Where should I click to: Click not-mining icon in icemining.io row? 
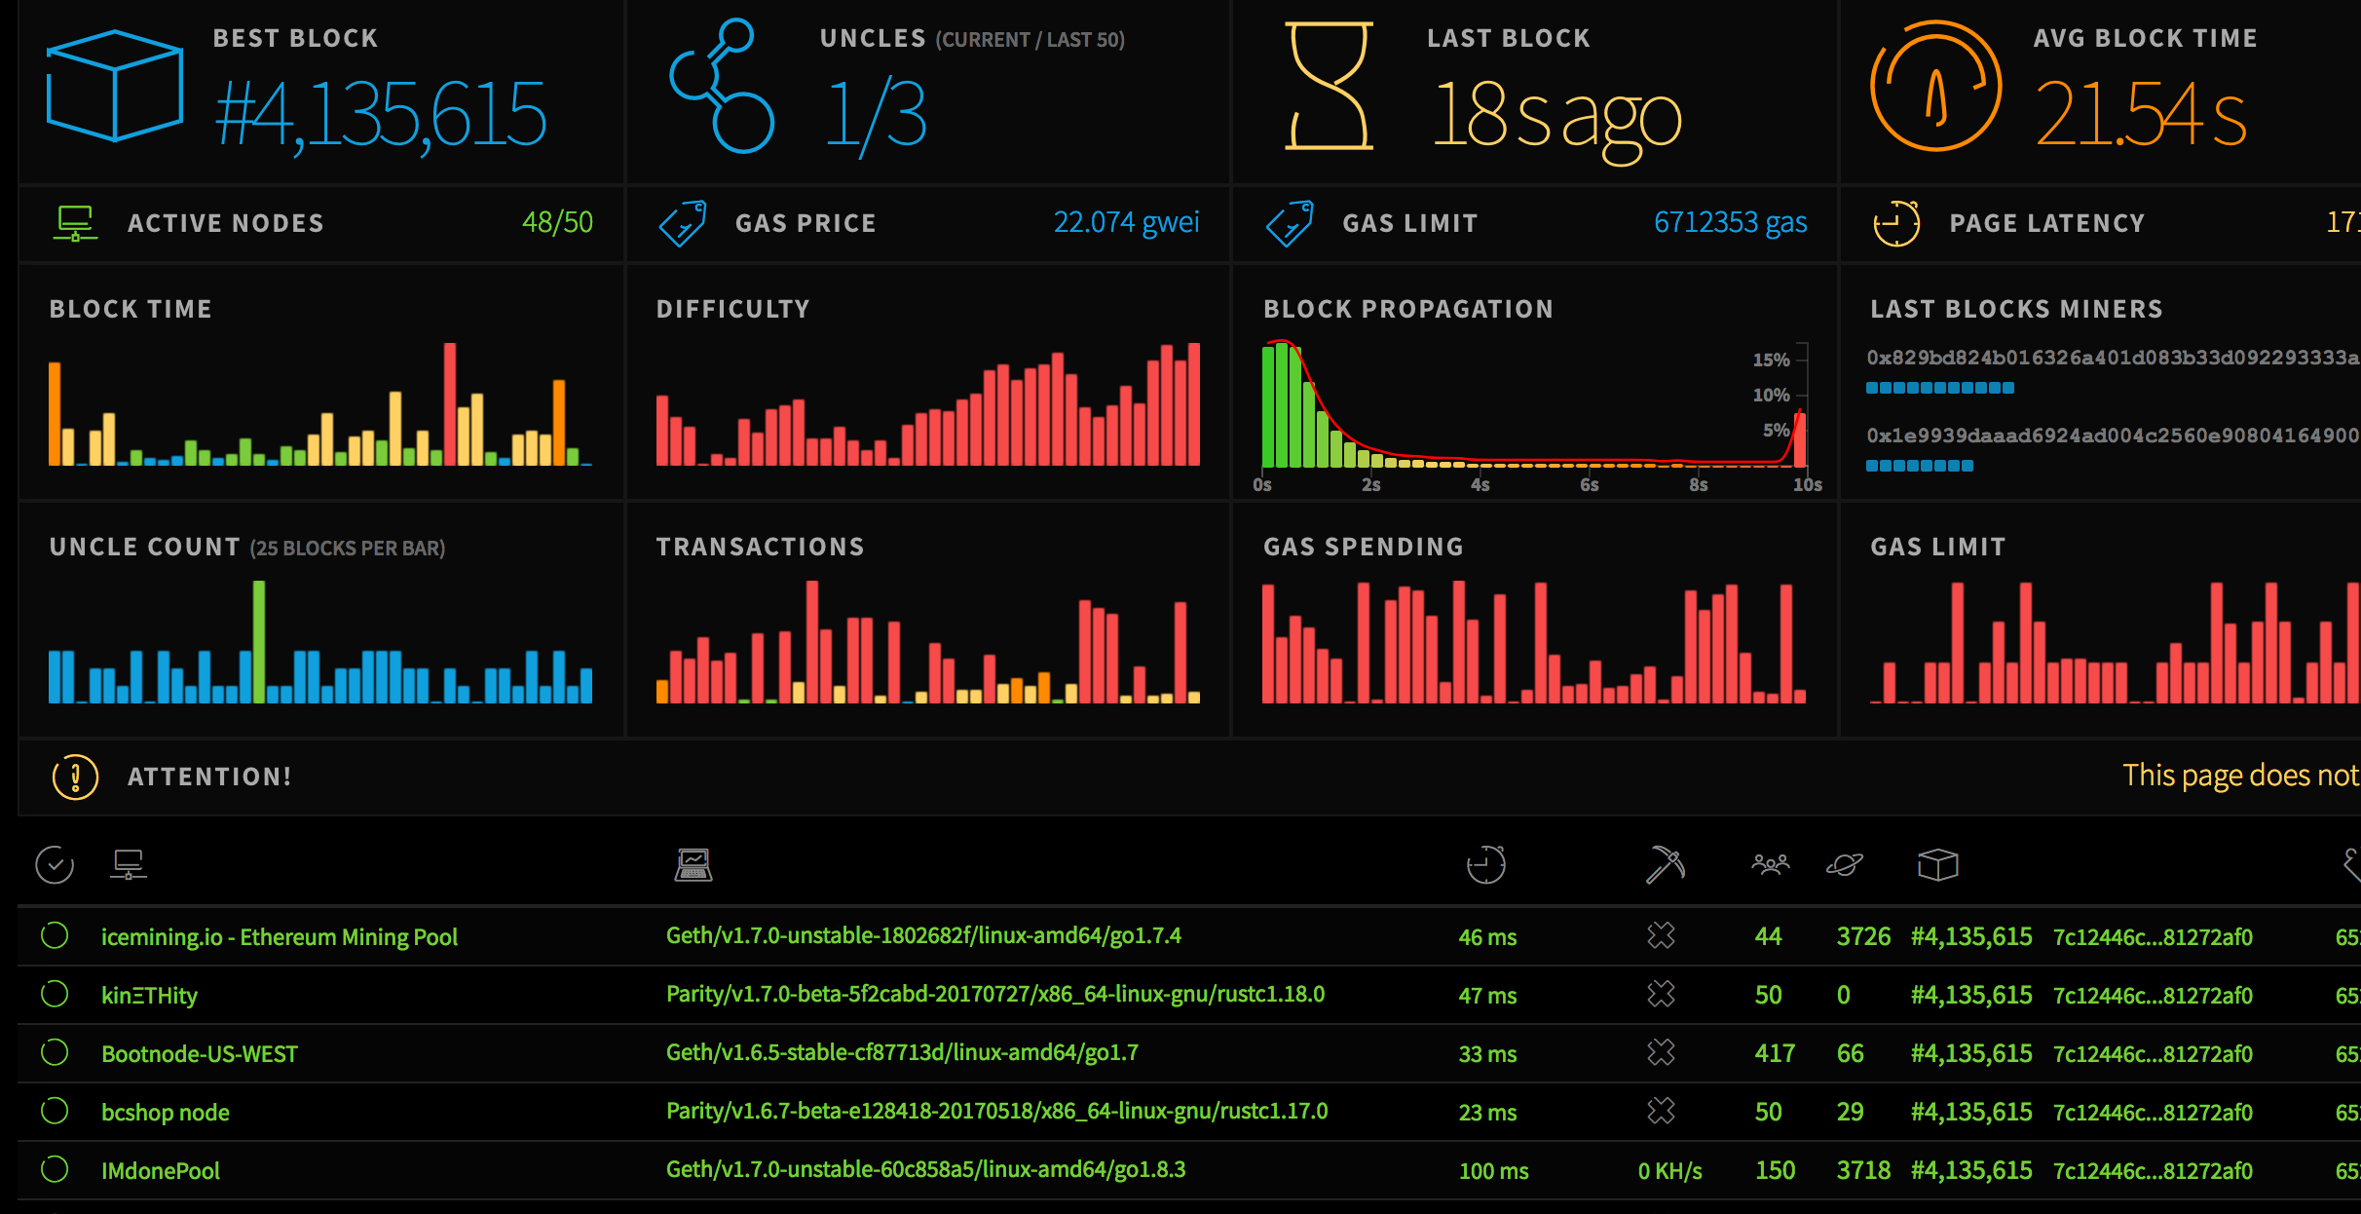pos(1661,935)
